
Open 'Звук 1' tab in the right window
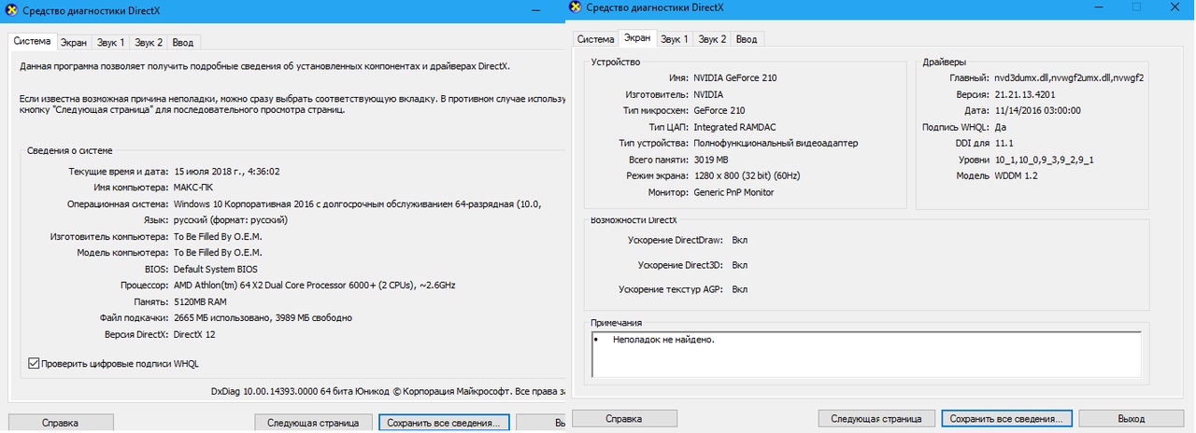pyautogui.click(x=675, y=38)
